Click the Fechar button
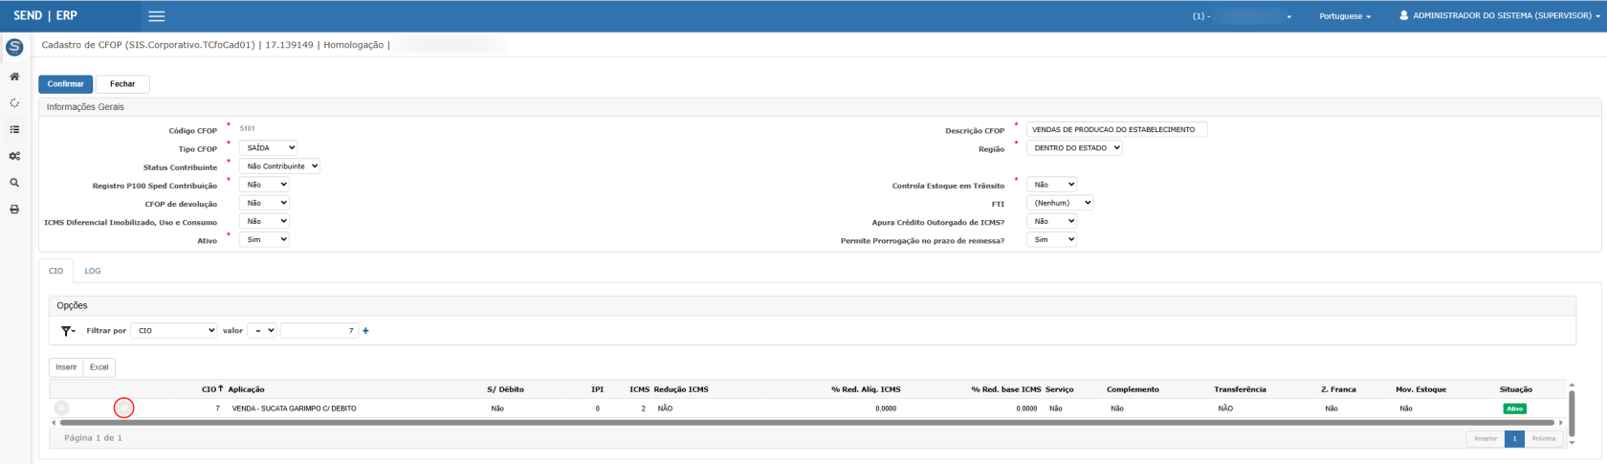 point(122,84)
